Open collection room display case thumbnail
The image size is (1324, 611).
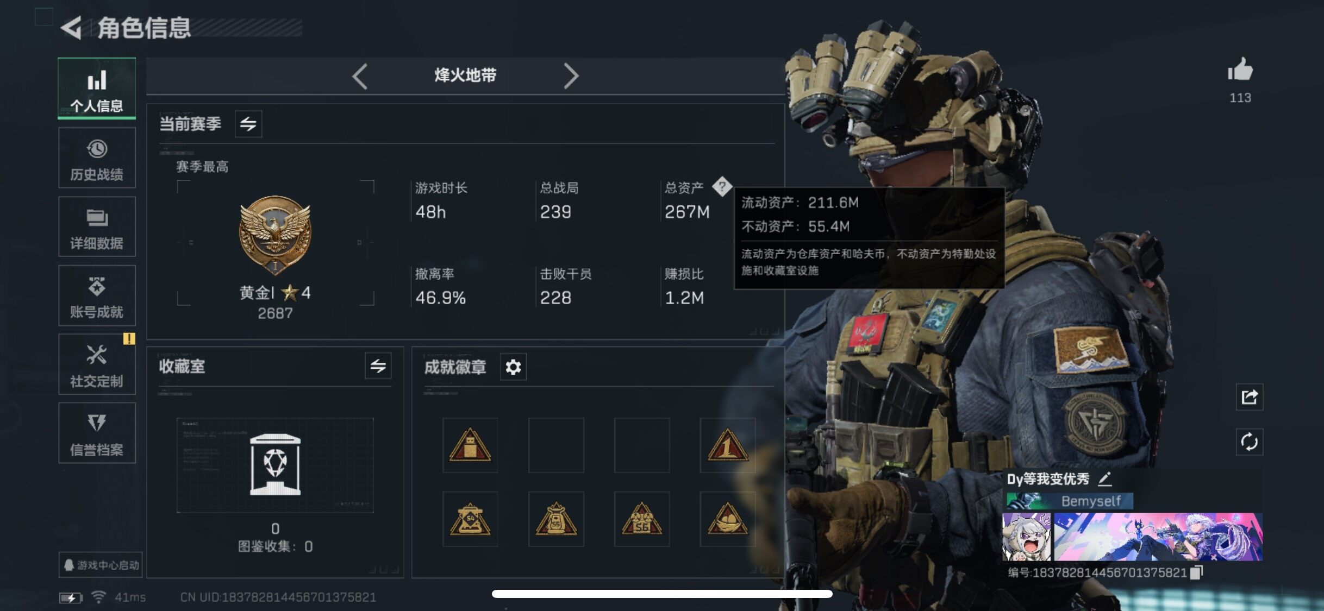click(x=275, y=465)
